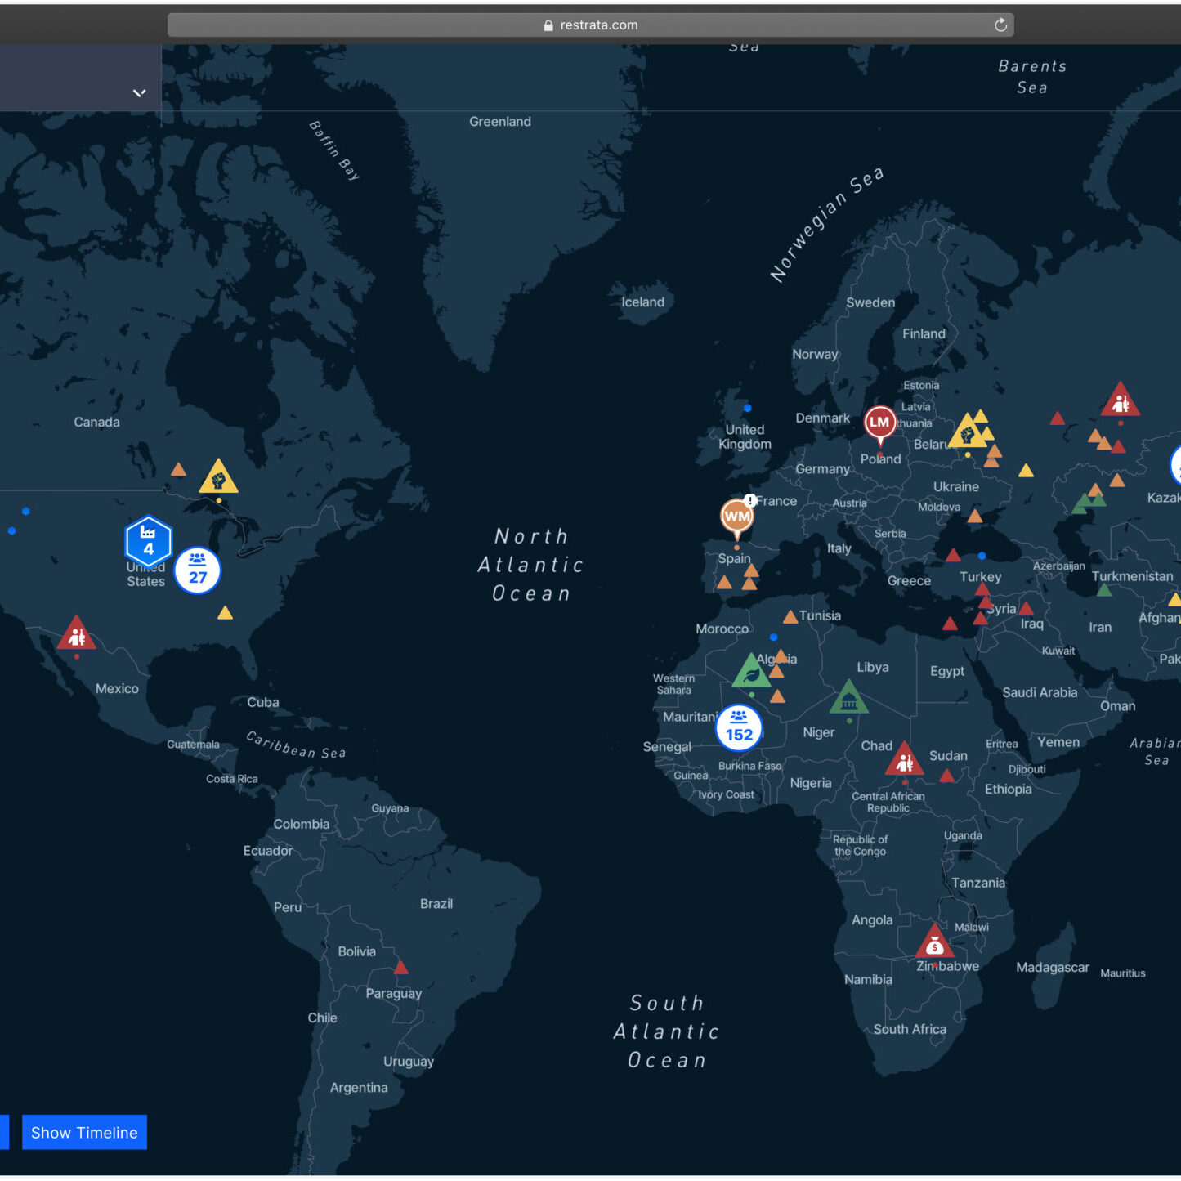Click the red triangle northwest of Turkey label
Viewport: 1181px width, 1181px height.
pyautogui.click(x=953, y=555)
